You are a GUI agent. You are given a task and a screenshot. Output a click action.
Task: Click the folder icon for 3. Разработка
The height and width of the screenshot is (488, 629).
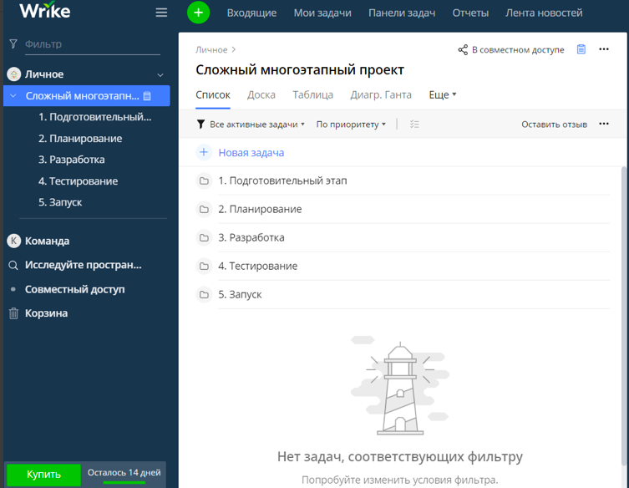pos(204,238)
